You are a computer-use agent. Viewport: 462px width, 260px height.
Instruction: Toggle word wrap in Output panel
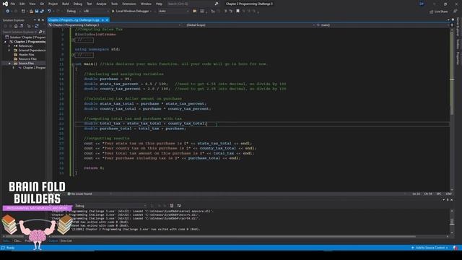[179, 205]
